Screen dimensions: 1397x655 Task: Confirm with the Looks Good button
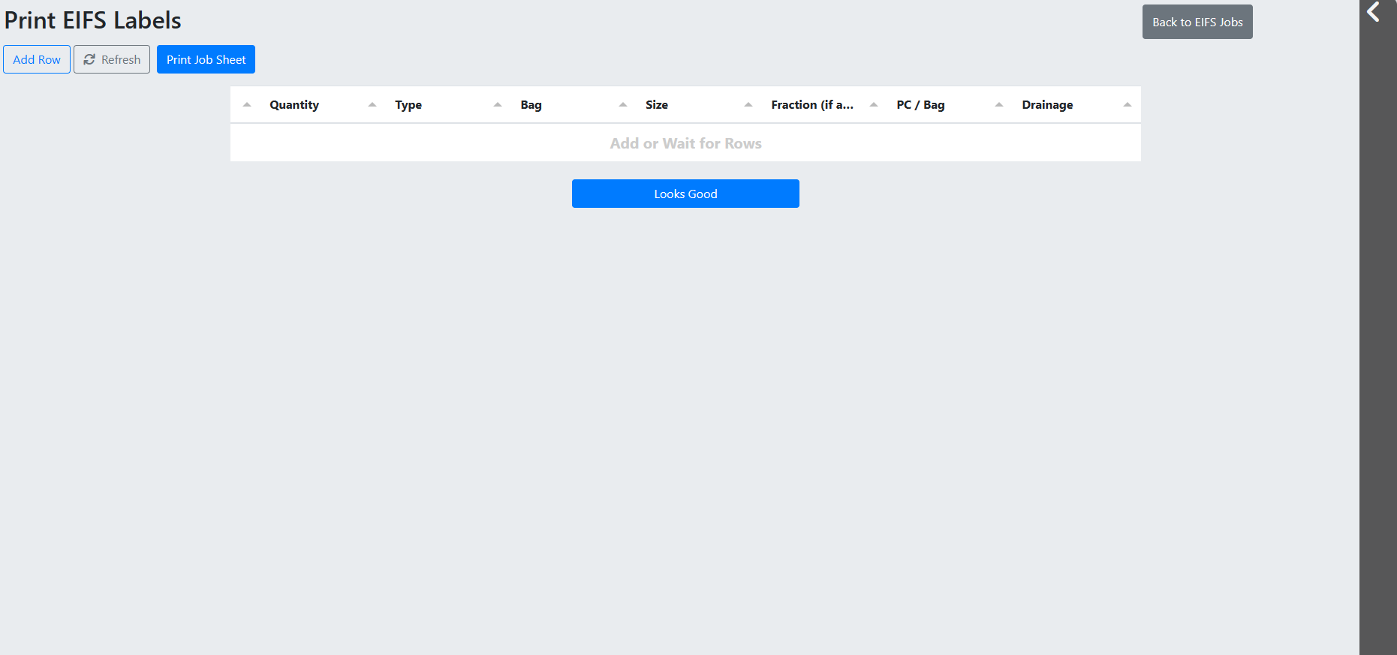(x=685, y=194)
